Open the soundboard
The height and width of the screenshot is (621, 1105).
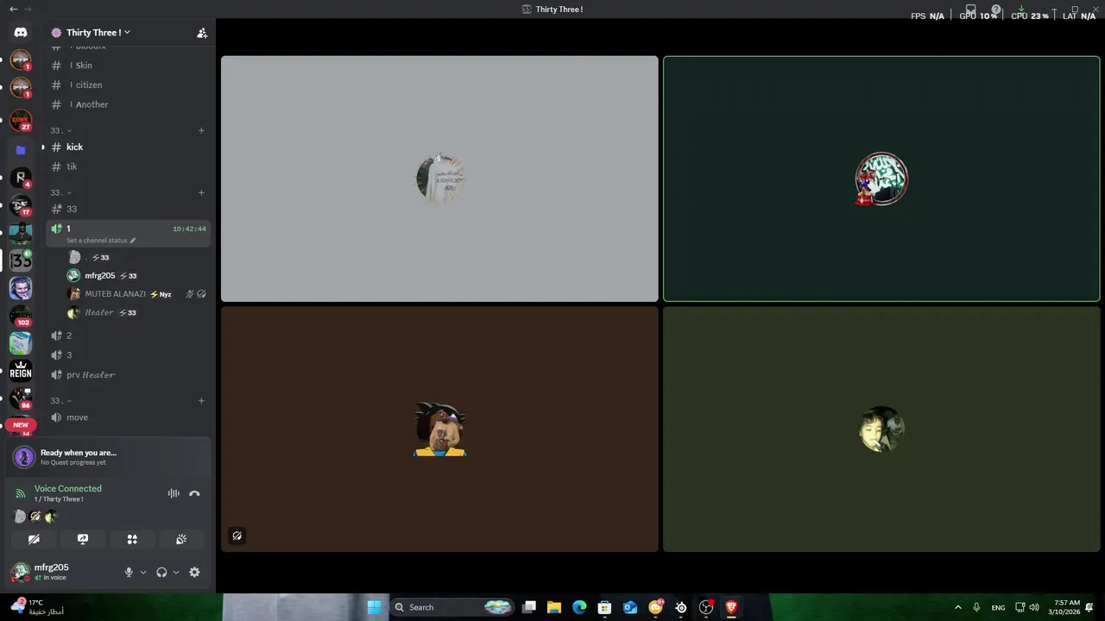(181, 539)
